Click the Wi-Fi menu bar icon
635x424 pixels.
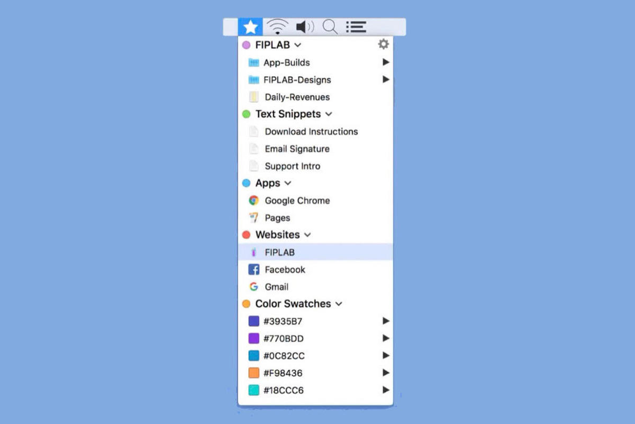coord(277,27)
